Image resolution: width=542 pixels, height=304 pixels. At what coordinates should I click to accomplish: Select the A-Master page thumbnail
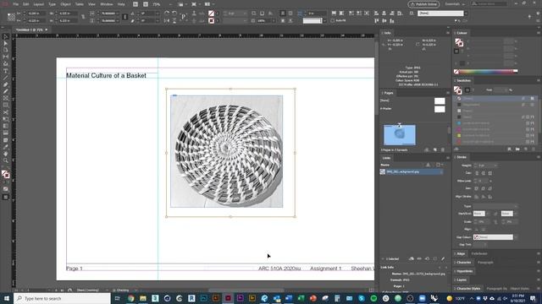pyautogui.click(x=440, y=109)
